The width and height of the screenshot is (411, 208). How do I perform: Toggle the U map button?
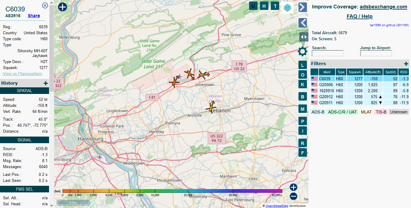pyautogui.click(x=253, y=6)
